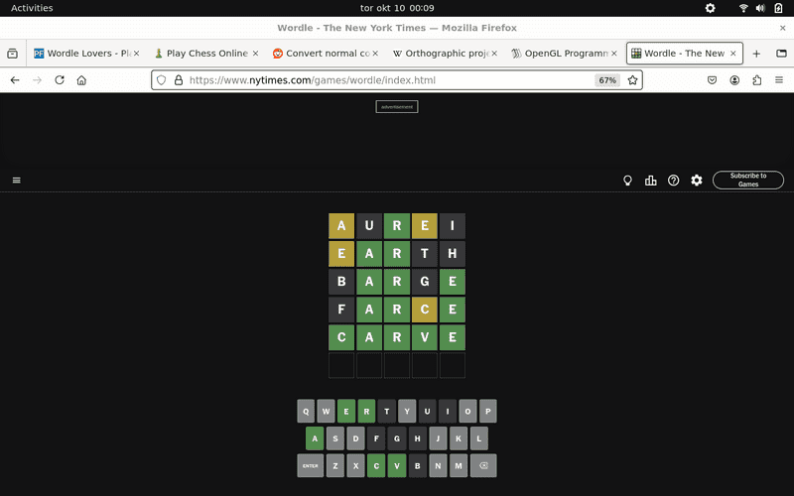
Task: Open the lightbulb hints icon
Action: pyautogui.click(x=627, y=181)
